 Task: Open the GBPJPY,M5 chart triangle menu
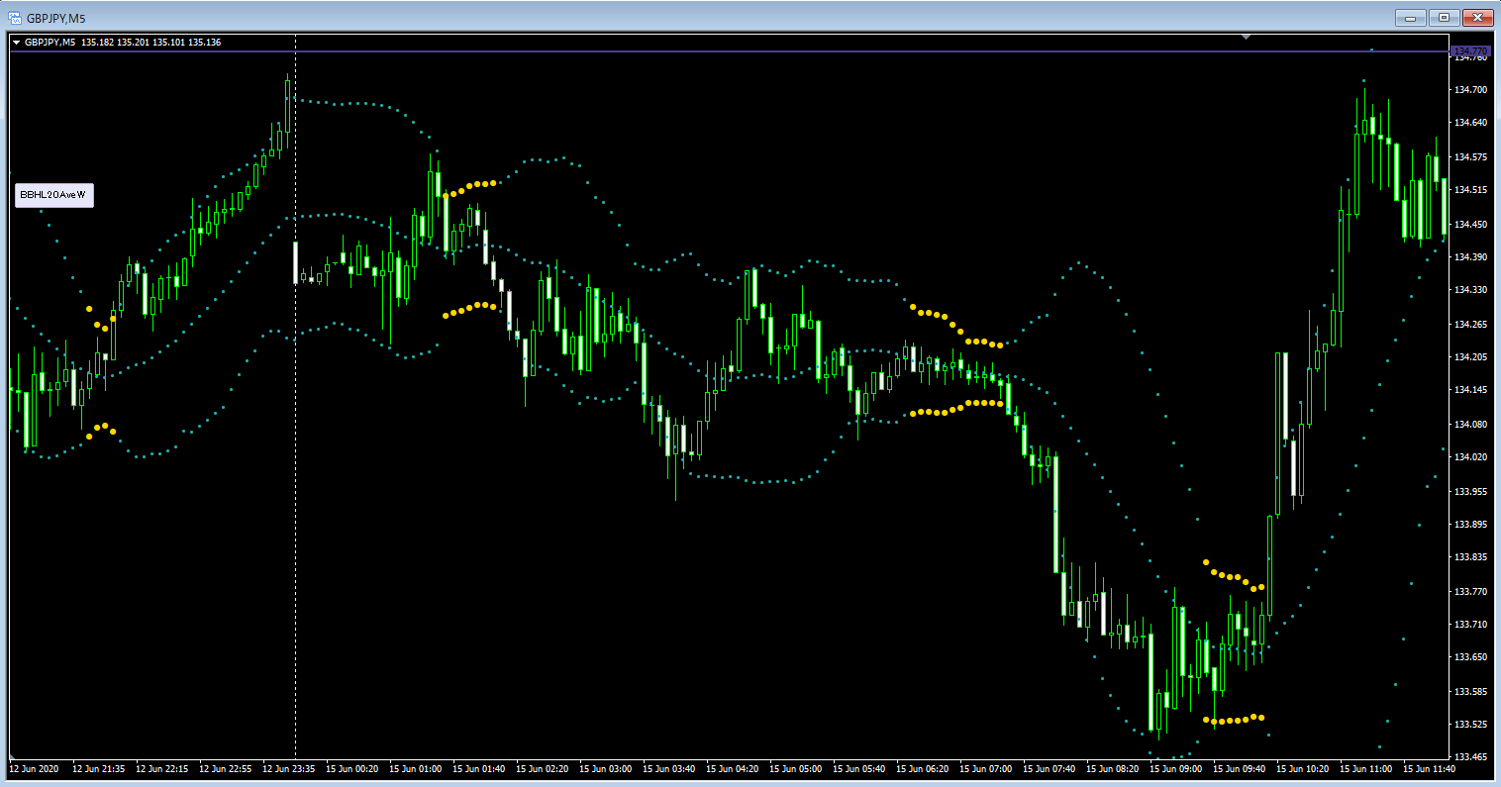click(16, 43)
